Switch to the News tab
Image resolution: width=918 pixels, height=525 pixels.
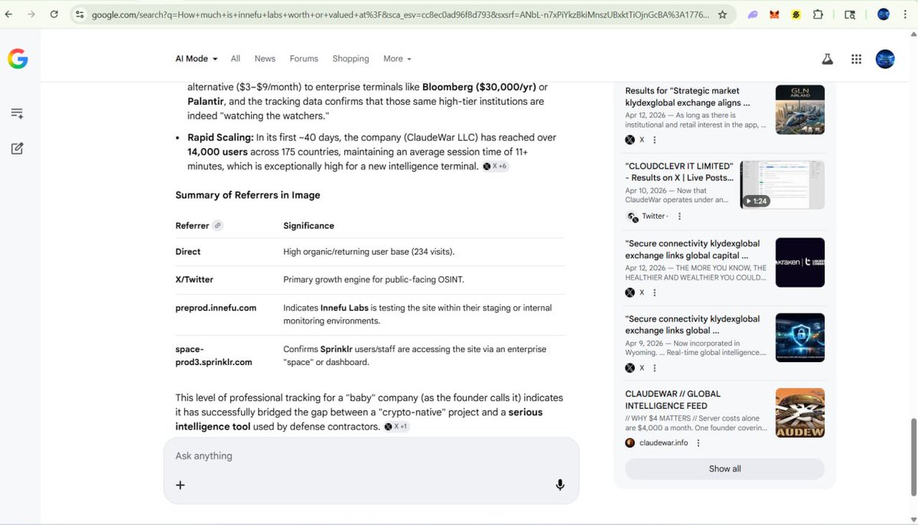(265, 59)
